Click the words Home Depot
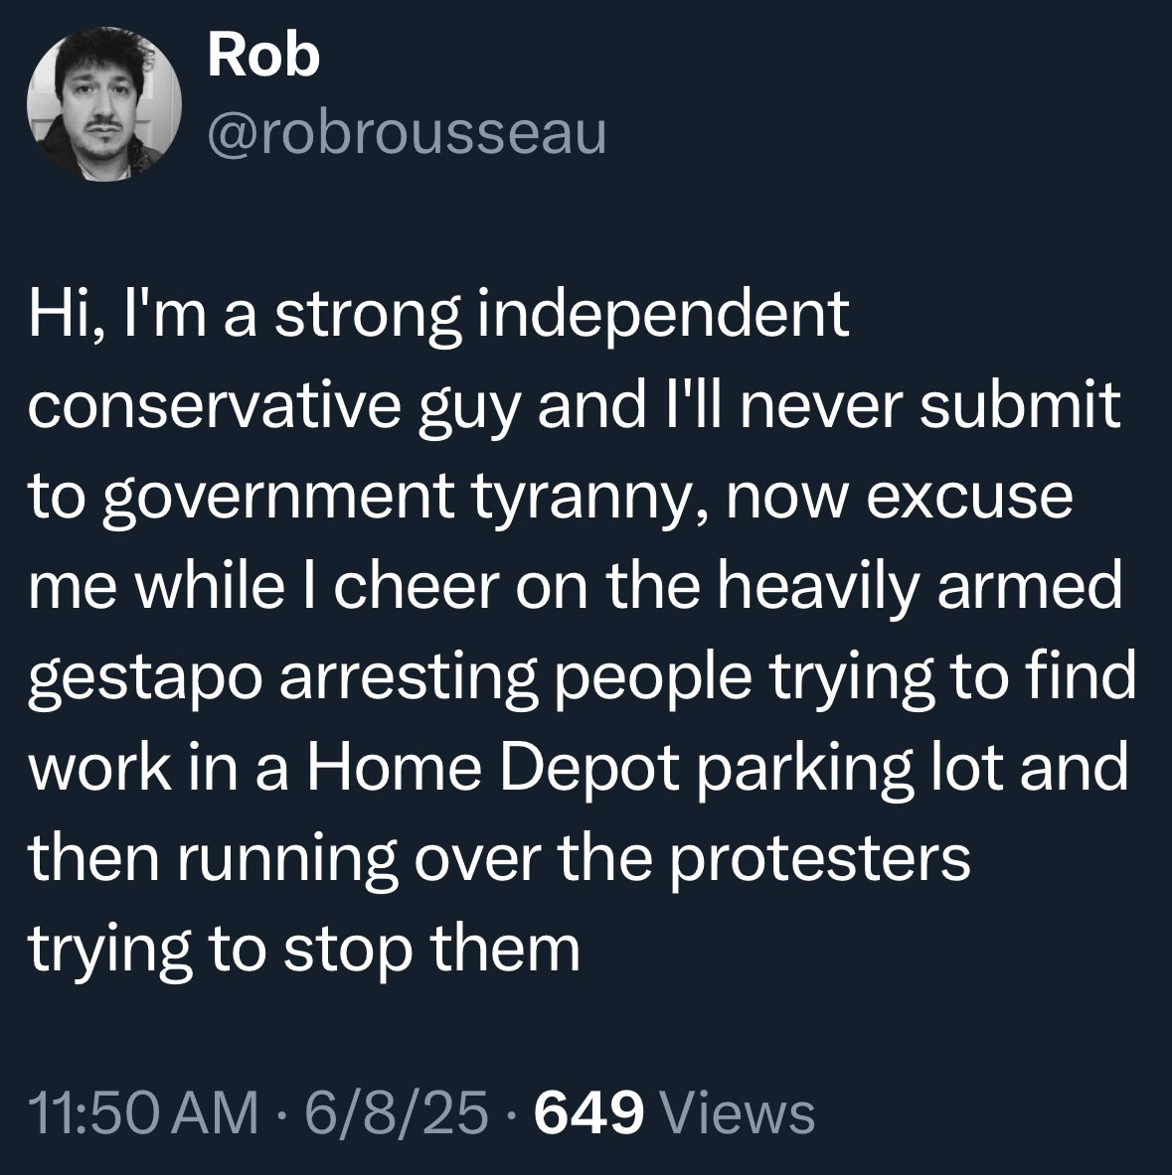Viewport: 1172px width, 1175px height. (493, 767)
